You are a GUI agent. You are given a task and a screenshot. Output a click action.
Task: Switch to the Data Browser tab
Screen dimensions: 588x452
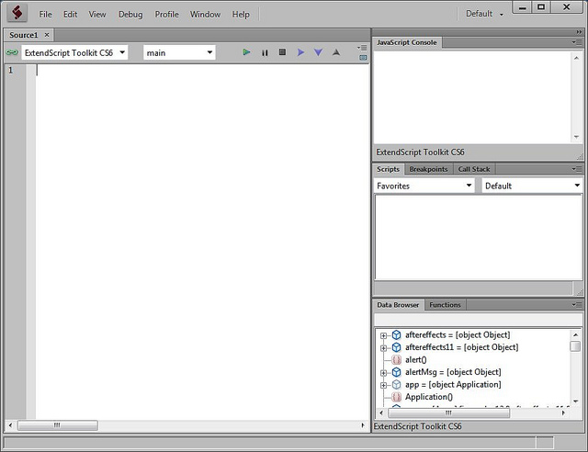pos(398,305)
